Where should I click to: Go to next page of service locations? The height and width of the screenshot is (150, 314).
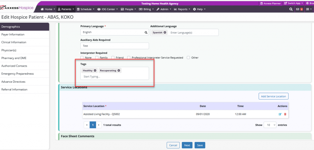coord(99,125)
